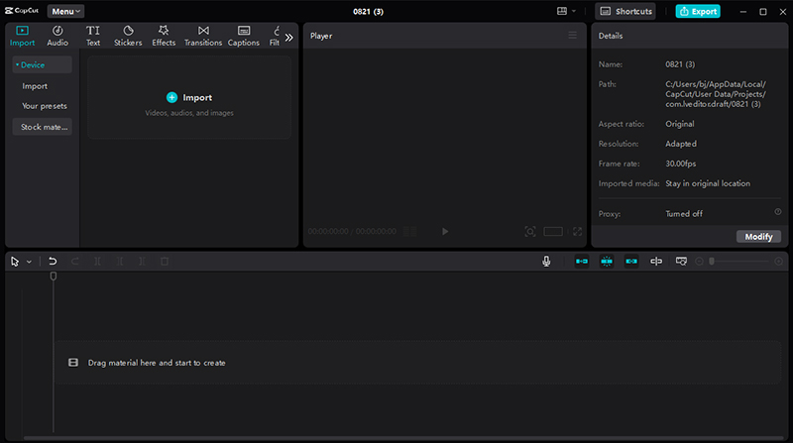Open the Stickers panel
Image resolution: width=793 pixels, height=443 pixels.
coord(128,36)
